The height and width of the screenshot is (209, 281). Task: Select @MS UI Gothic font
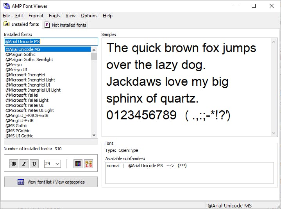click(x=48, y=136)
